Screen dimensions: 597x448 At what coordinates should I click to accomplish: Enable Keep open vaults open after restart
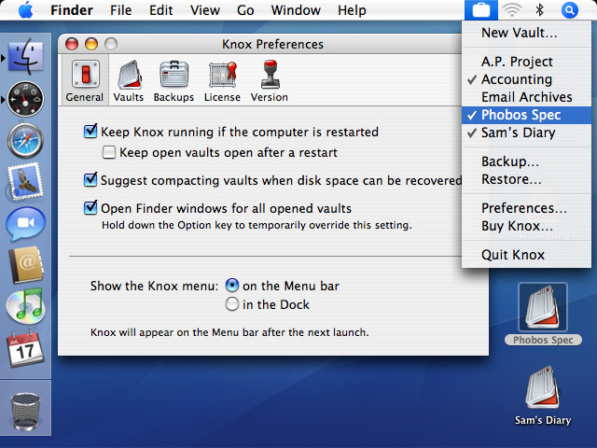[x=110, y=152]
